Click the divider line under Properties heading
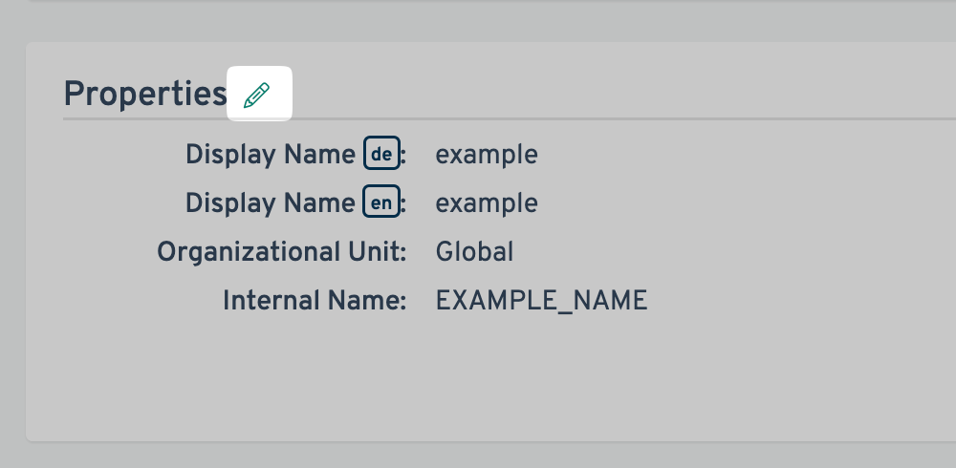Screen dimensions: 956x468 pyautogui.click(x=574, y=119)
